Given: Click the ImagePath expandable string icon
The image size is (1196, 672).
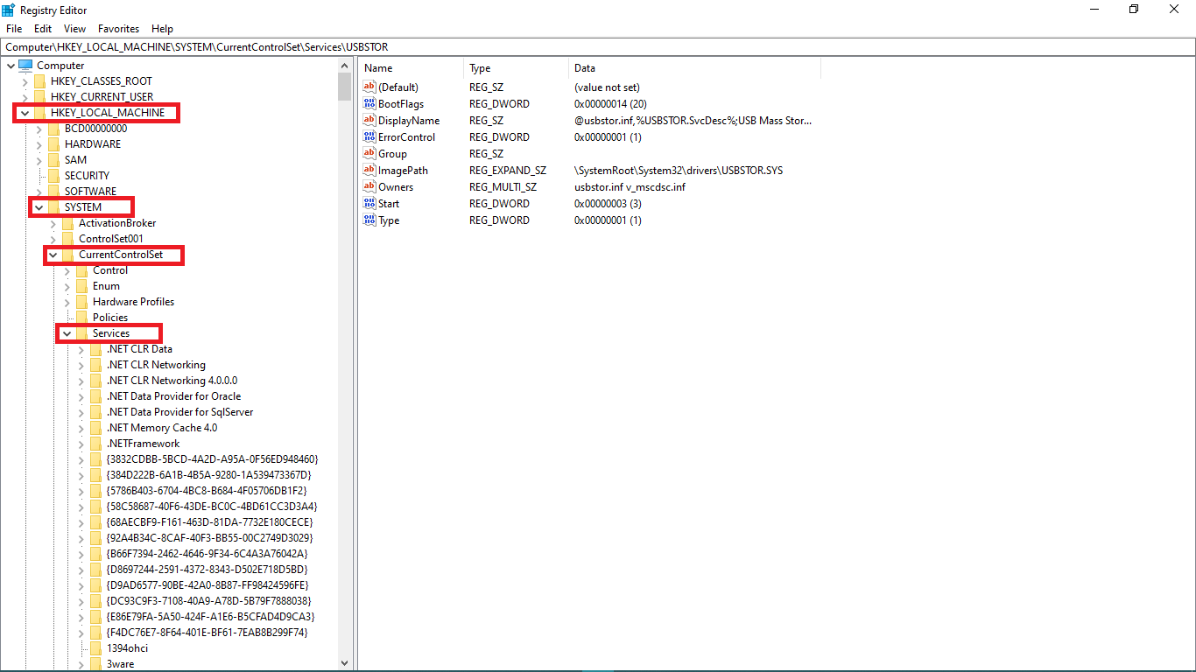Looking at the screenshot, I should coord(369,170).
